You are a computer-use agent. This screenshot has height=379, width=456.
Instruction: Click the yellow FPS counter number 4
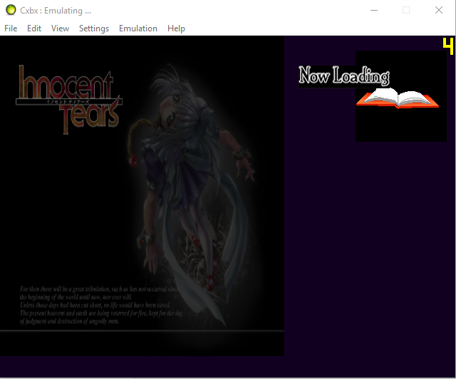[448, 46]
